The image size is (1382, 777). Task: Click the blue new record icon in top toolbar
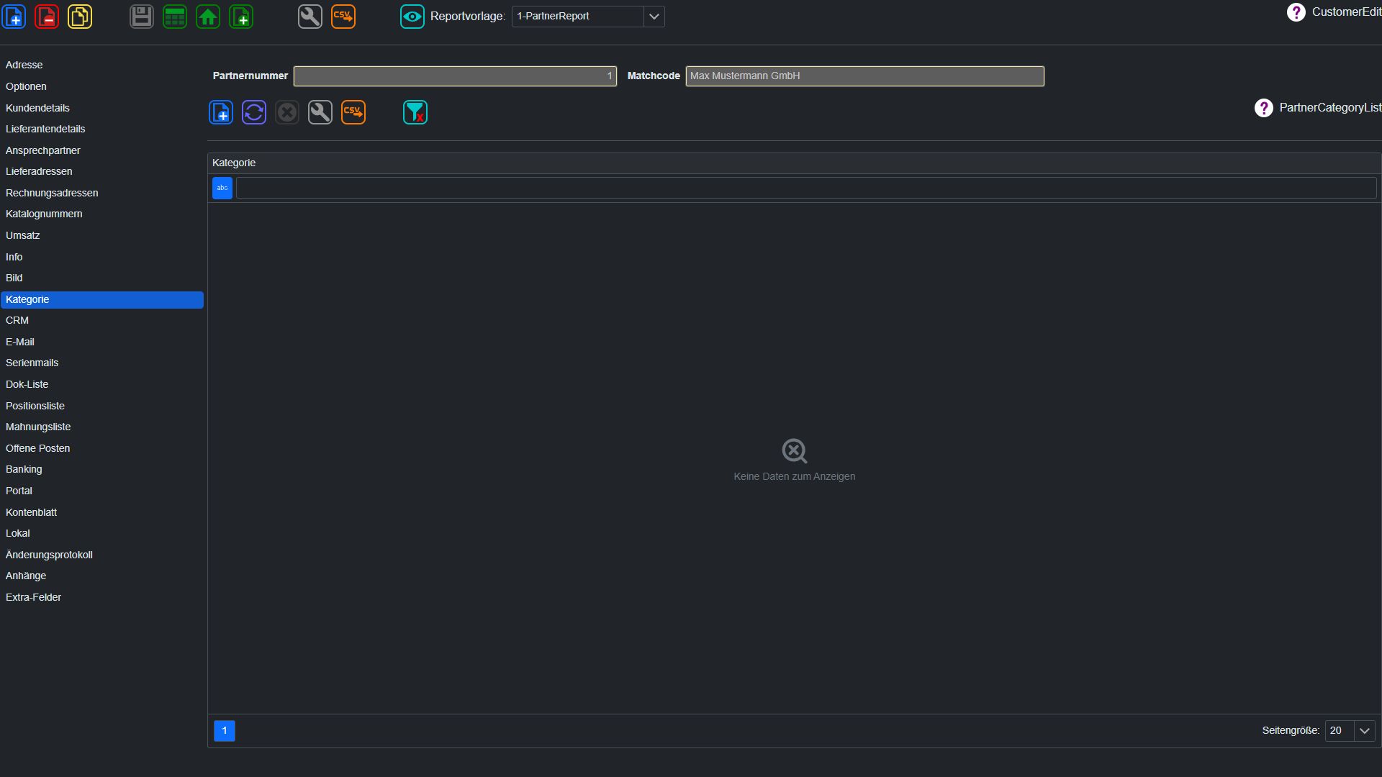click(x=14, y=17)
